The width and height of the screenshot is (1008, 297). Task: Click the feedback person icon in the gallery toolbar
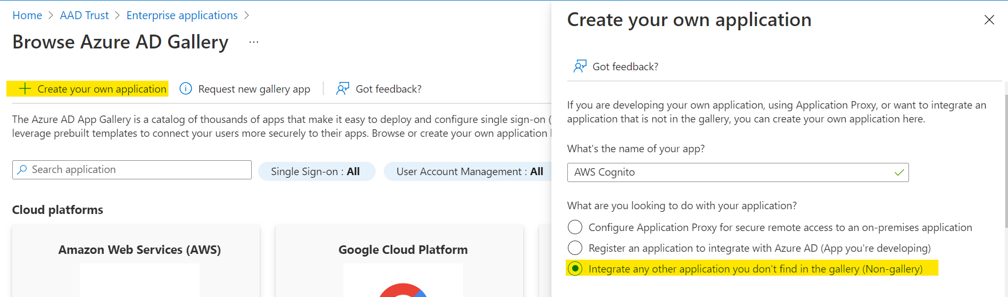click(343, 88)
